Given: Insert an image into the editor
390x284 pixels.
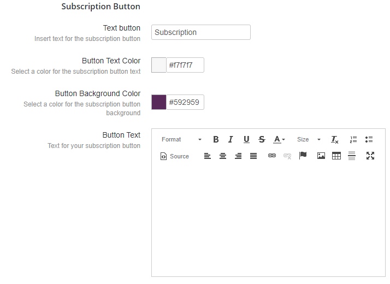Looking at the screenshot, I should pos(321,156).
